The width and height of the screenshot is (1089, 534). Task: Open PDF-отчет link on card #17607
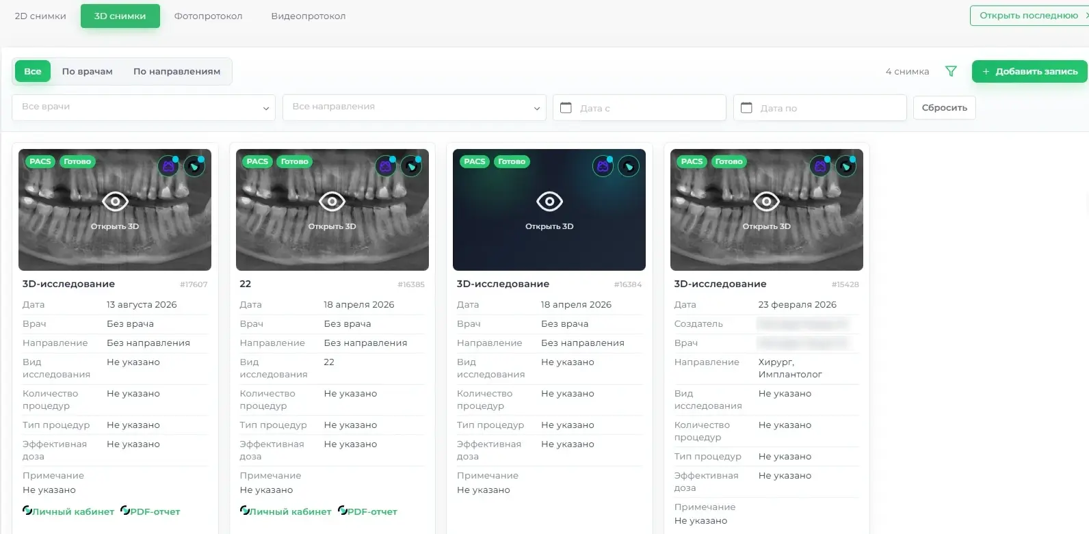(x=150, y=511)
